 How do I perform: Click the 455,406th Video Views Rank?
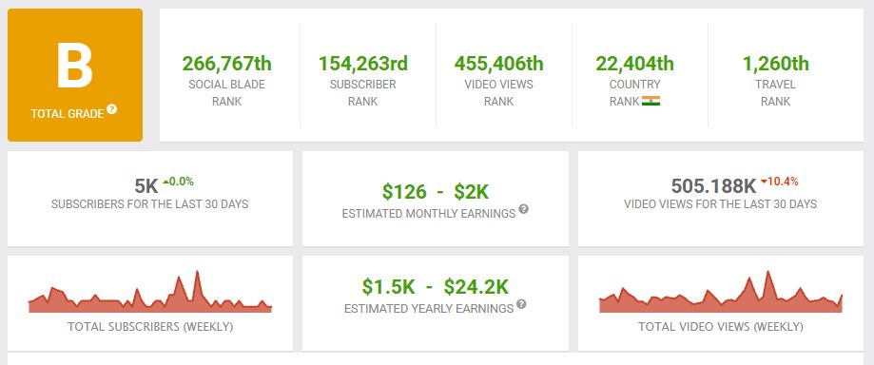pos(499,63)
